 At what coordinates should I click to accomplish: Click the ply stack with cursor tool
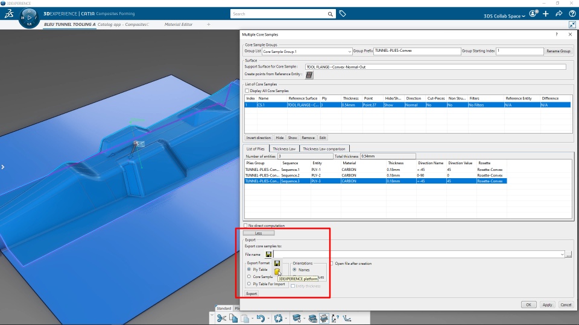(297, 318)
